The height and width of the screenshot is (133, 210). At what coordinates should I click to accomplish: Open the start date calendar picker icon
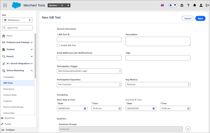85,108
